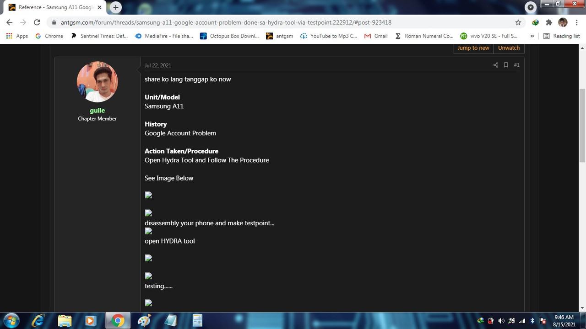Open the taskbar program next to Paint

point(170,321)
